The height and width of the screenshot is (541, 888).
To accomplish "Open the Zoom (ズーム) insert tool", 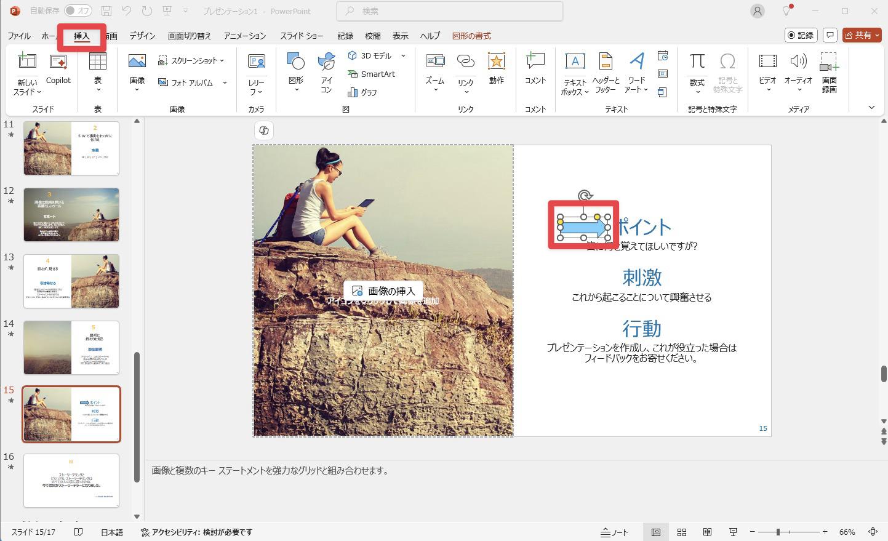I will (435, 73).
